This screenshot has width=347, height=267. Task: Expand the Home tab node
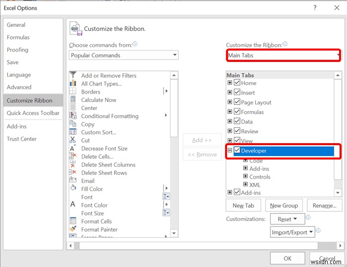[230, 83]
